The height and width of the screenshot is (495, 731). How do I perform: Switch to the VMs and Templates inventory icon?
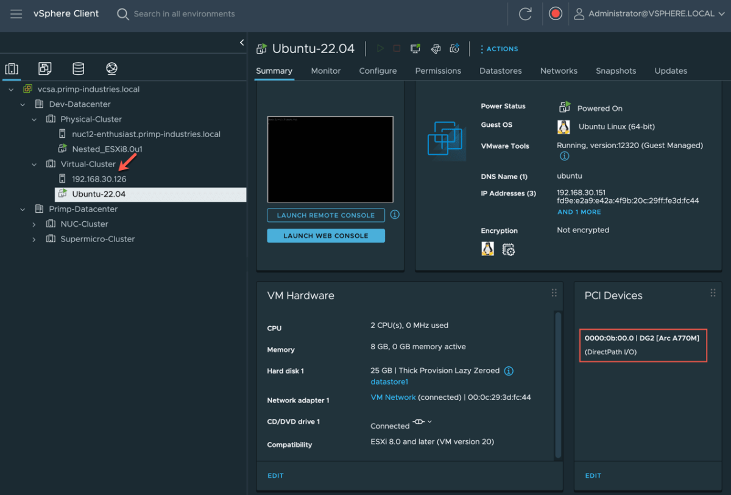[44, 68]
